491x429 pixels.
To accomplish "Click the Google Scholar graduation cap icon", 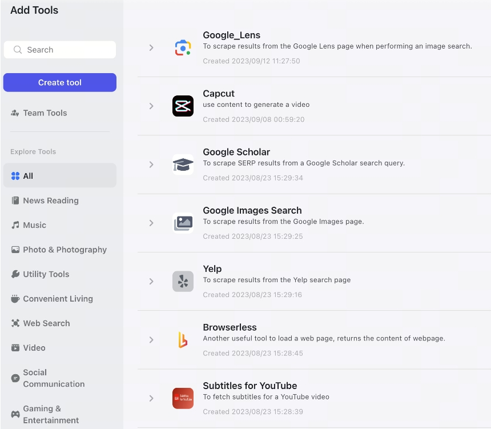I will (183, 165).
